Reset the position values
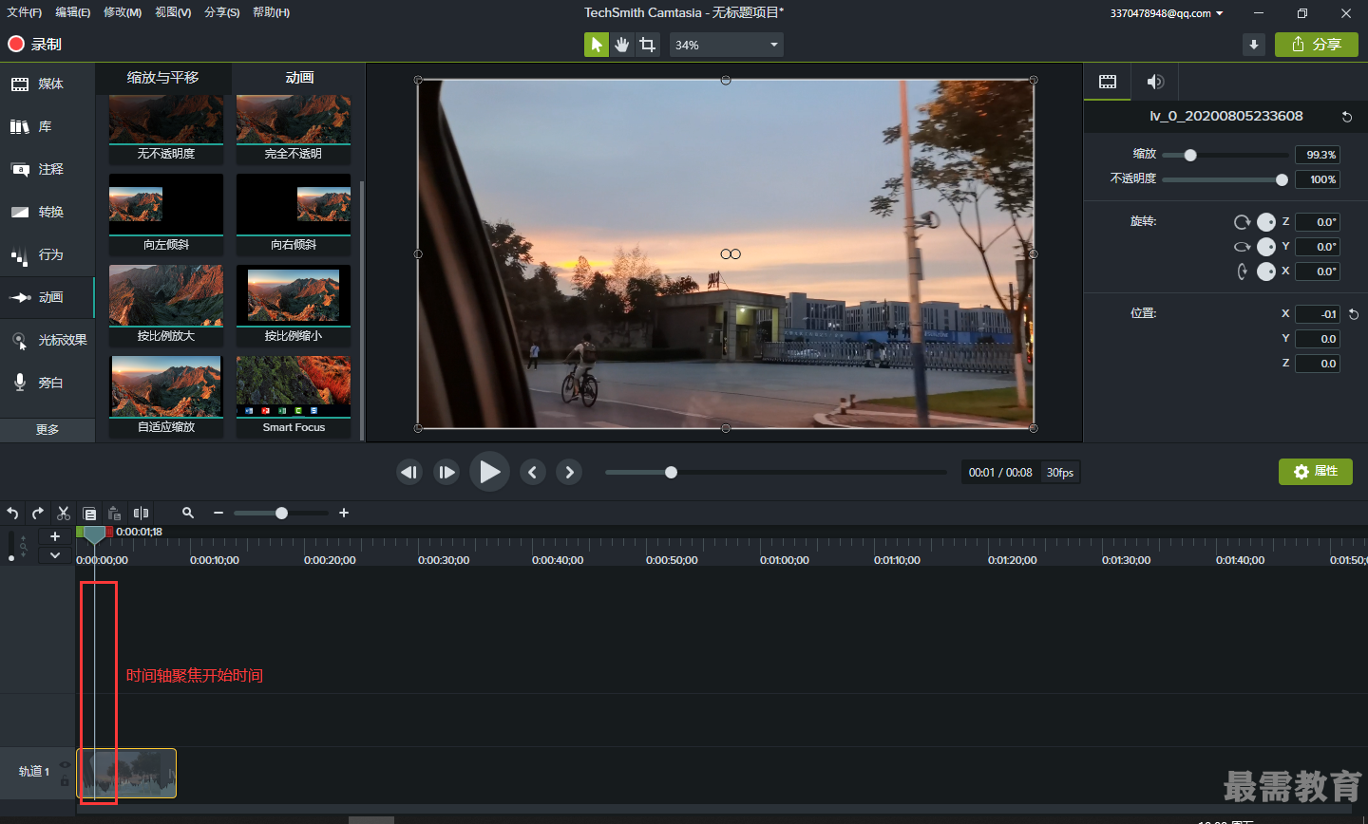 (1354, 314)
